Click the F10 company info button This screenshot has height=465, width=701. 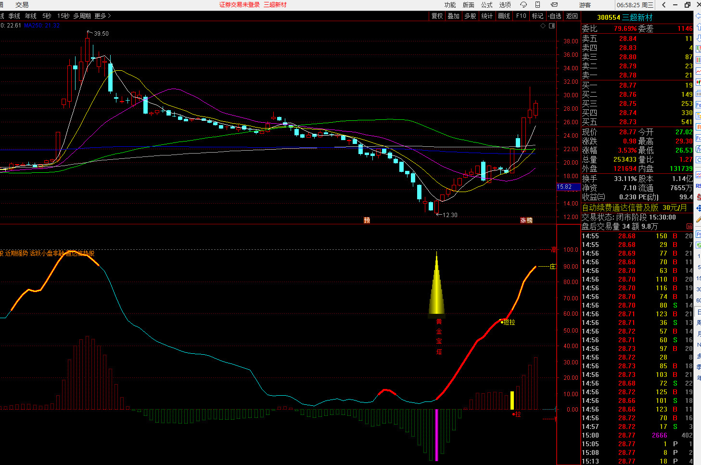coord(521,16)
